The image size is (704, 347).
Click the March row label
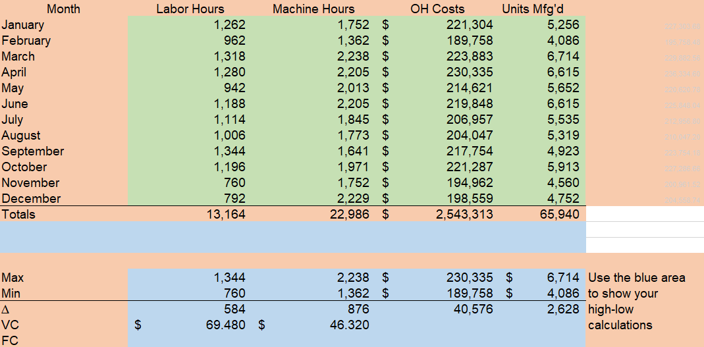(18, 57)
